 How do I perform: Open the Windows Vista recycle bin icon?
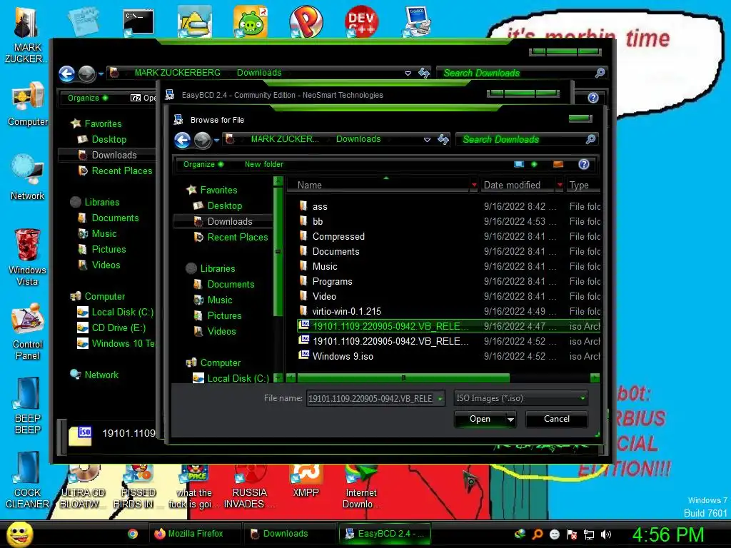coord(28,257)
